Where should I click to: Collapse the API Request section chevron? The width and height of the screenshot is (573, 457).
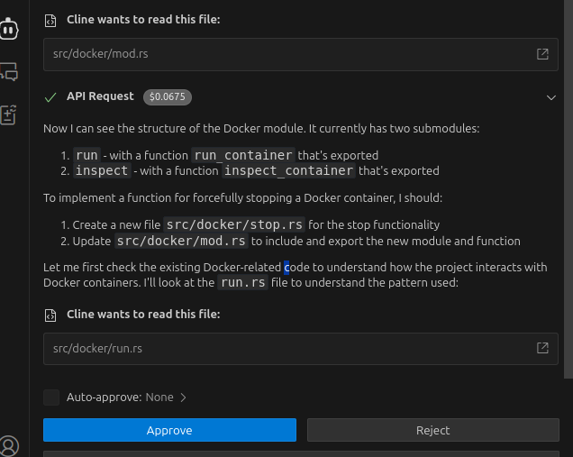[550, 96]
